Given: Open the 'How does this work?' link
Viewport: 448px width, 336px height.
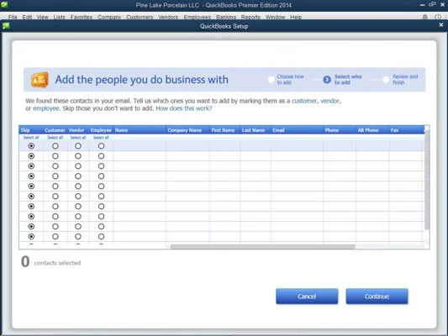Looking at the screenshot, I should 184,108.
